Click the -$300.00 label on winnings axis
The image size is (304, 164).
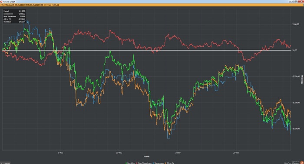click(x=296, y=129)
